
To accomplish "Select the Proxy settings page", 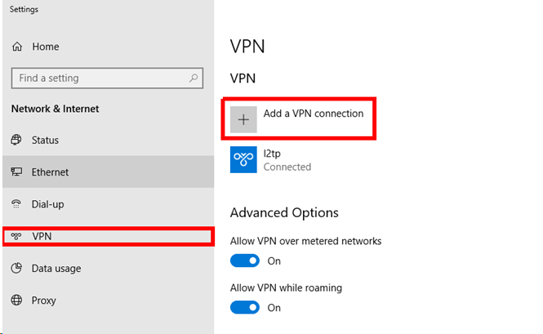I will click(x=44, y=301).
